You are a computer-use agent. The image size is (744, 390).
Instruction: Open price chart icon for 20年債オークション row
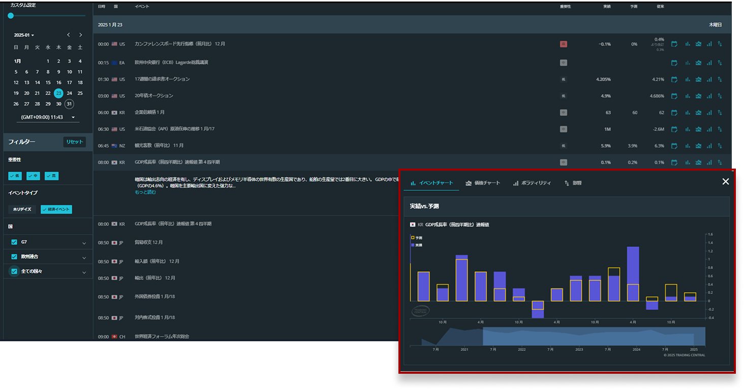[698, 96]
